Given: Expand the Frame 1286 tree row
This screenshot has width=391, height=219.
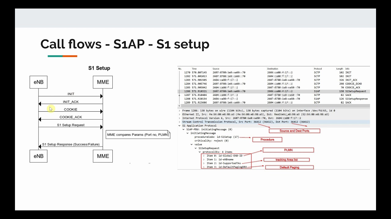Looking at the screenshot, I should click(180, 111).
